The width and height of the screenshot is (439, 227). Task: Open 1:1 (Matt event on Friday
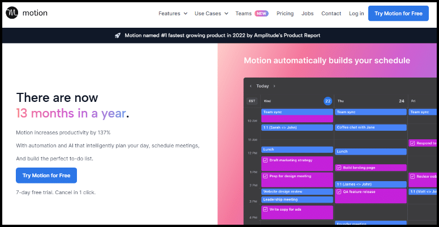423,192
